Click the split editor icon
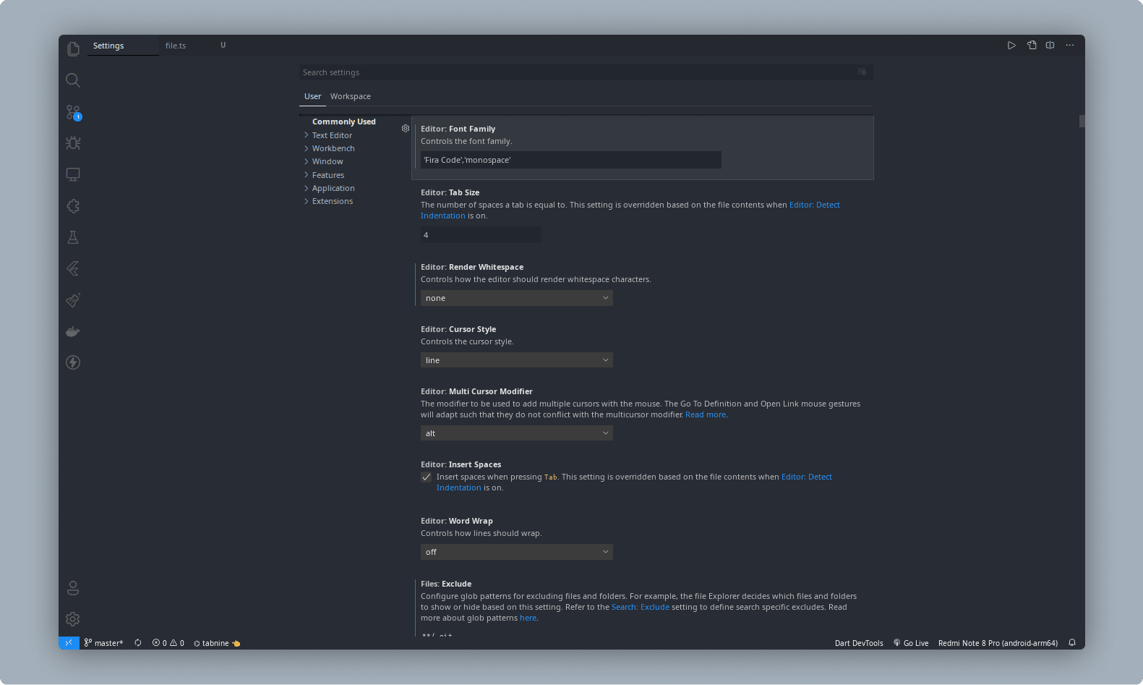Screen dimensions: 1143x685 point(1050,45)
